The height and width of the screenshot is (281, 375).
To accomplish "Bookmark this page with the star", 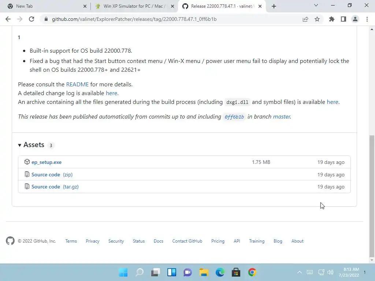I will (317, 19).
